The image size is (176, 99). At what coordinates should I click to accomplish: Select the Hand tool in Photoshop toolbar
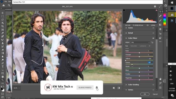[2, 76]
